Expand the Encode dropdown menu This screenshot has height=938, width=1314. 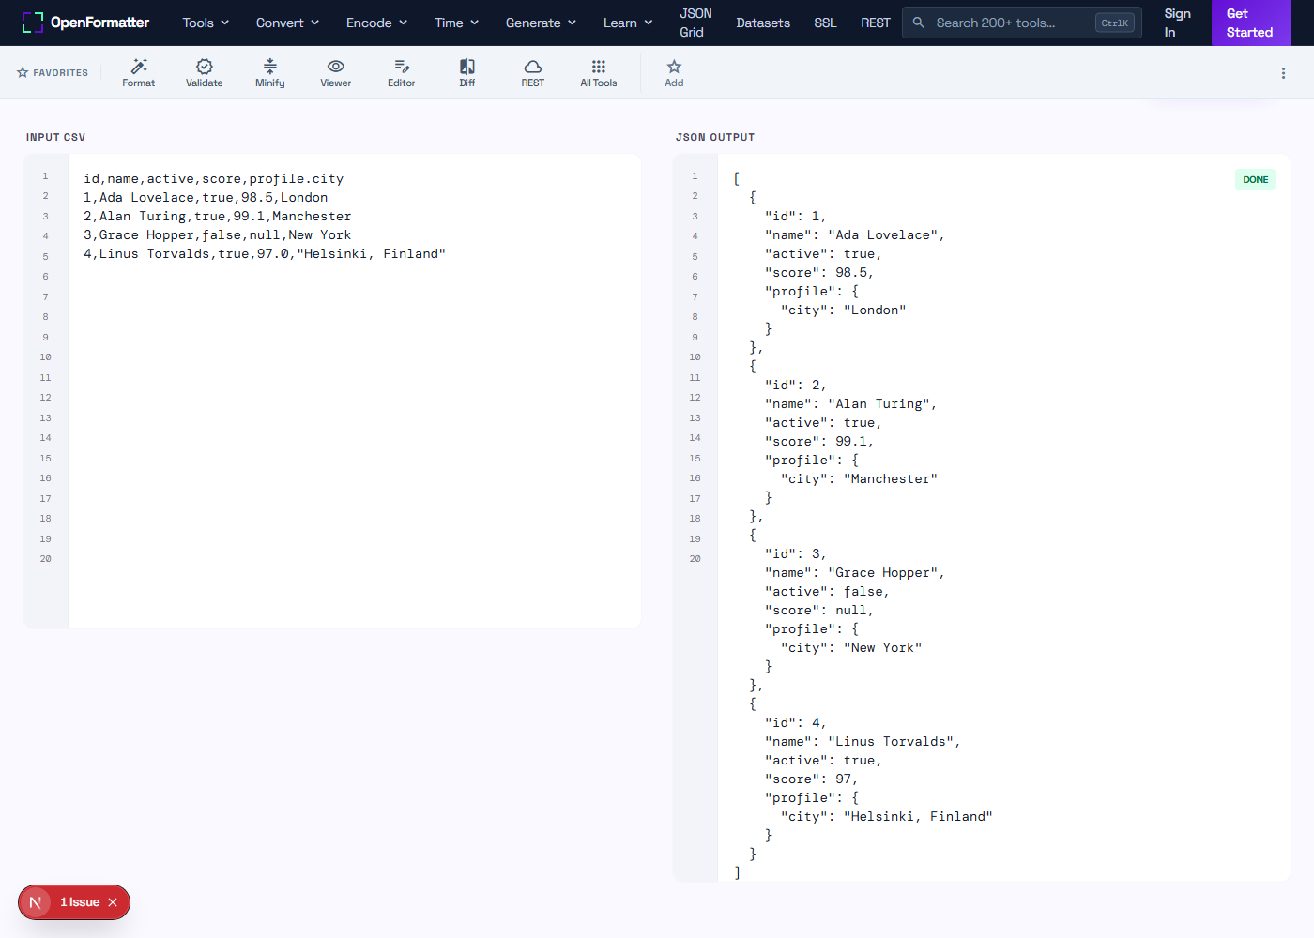(x=376, y=23)
